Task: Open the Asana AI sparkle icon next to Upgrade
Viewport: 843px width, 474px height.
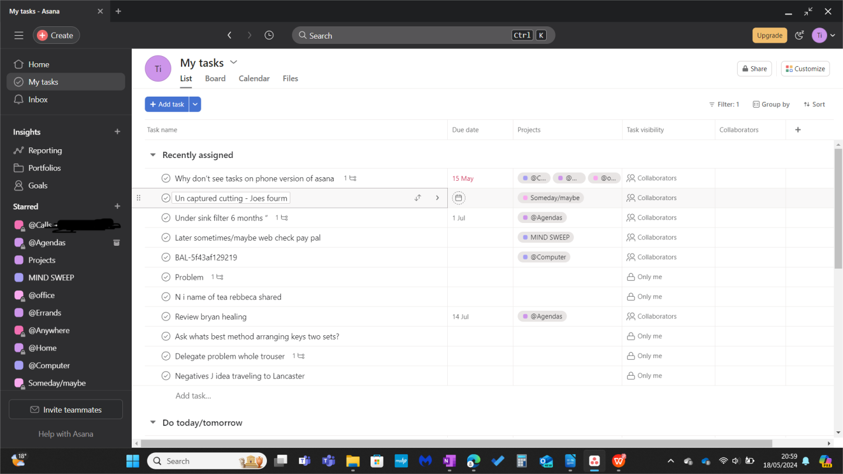Action: click(x=800, y=35)
